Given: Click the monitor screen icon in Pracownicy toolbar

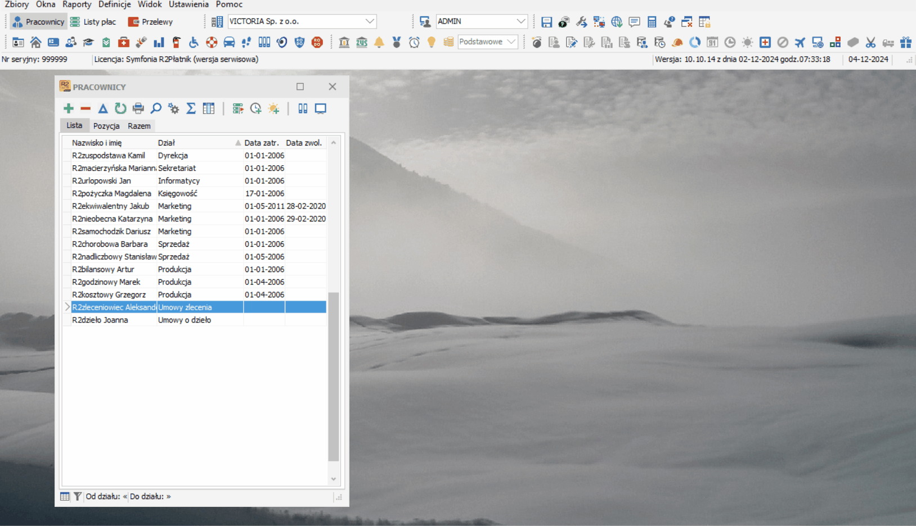Looking at the screenshot, I should [x=321, y=108].
